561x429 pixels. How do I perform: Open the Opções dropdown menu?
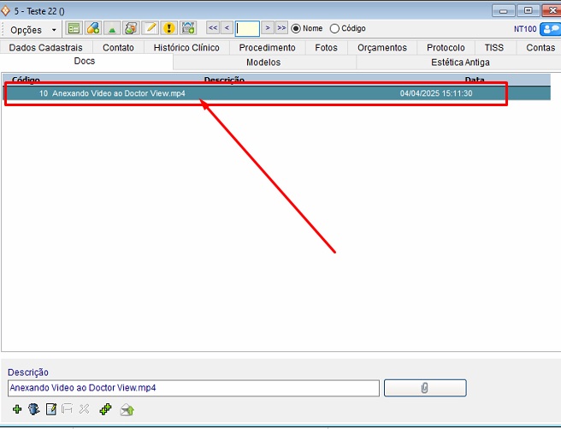tap(32, 29)
